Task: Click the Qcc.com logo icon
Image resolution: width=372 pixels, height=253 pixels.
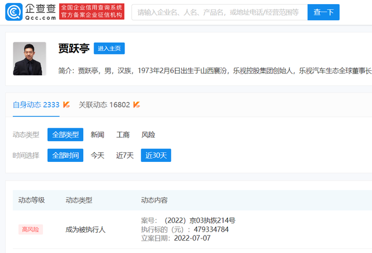Action: (x=15, y=12)
